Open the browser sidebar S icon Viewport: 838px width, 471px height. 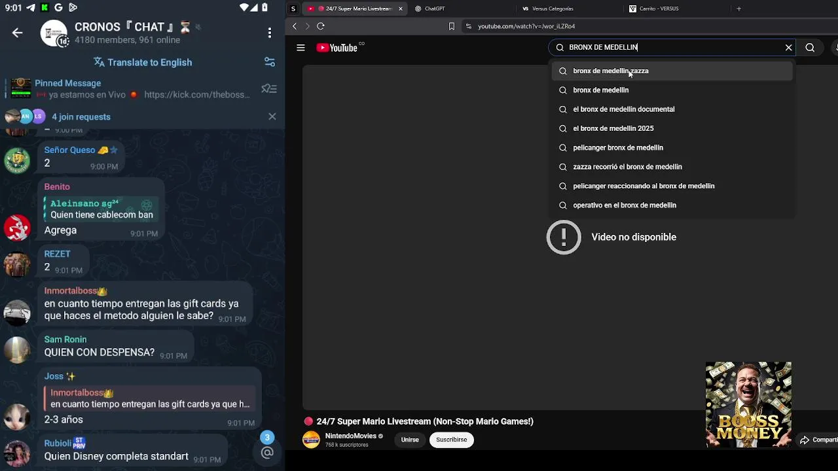293,9
